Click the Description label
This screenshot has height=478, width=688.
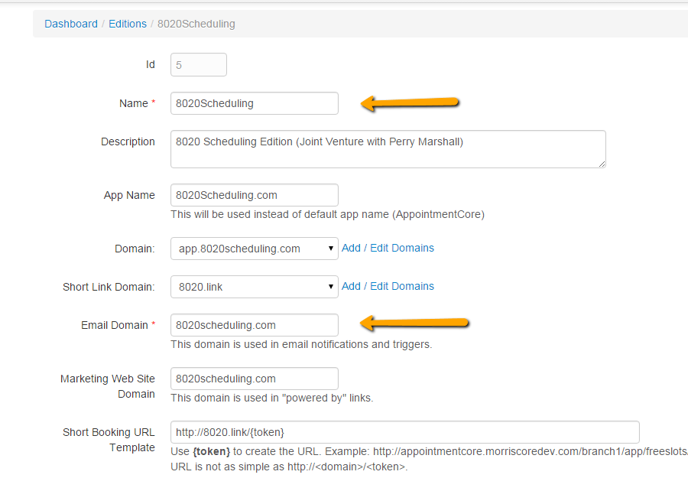[128, 141]
